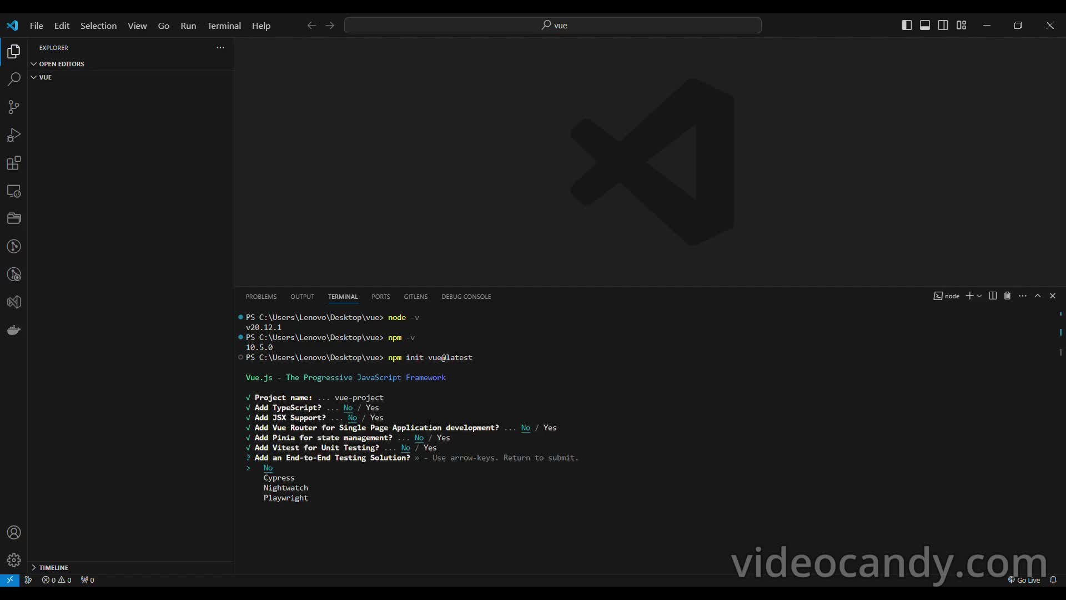The image size is (1066, 600).
Task: Open Customize Layout icon
Action: click(962, 25)
